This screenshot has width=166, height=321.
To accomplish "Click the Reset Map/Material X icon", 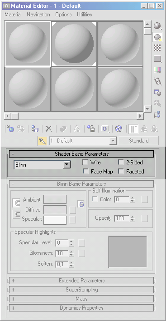I will (x=48, y=129).
